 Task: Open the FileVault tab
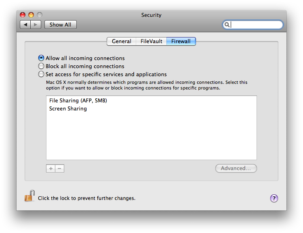tap(151, 41)
